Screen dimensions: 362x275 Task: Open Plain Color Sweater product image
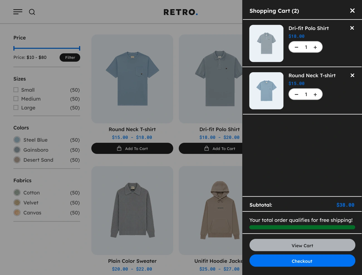(132, 211)
